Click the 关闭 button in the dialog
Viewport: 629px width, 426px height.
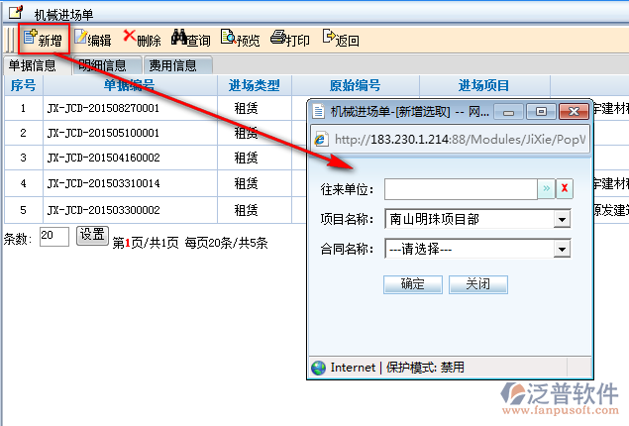[x=478, y=284]
